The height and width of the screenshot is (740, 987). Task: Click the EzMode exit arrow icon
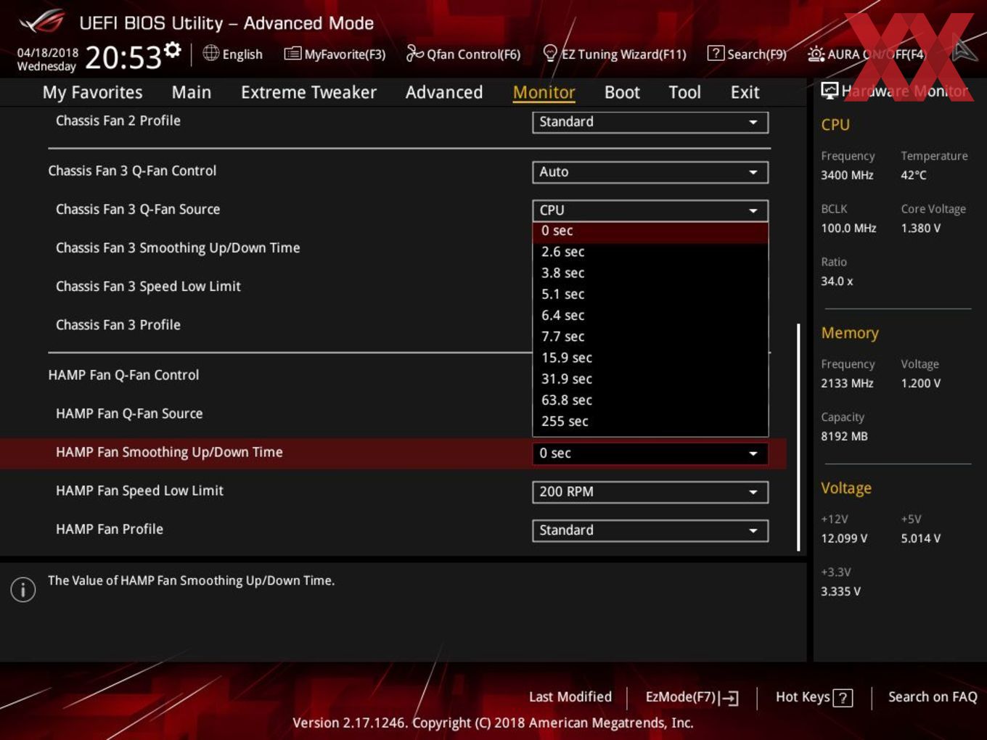pyautogui.click(x=729, y=698)
